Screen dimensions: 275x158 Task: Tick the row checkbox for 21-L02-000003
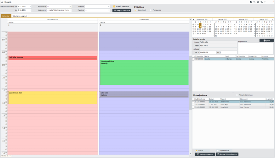193,104
